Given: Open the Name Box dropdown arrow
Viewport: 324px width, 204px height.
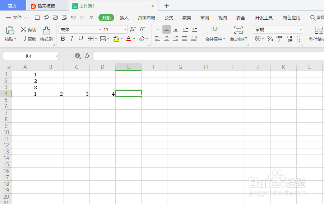Looking at the screenshot, I should pyautogui.click(x=56, y=56).
